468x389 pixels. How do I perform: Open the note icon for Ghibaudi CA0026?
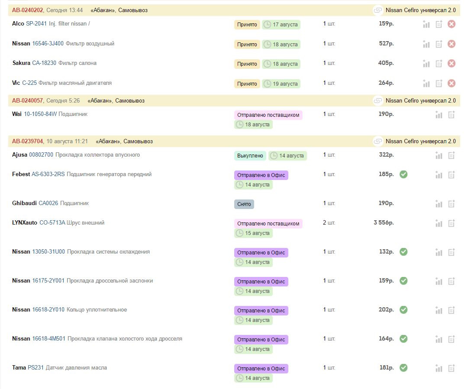coord(452,204)
